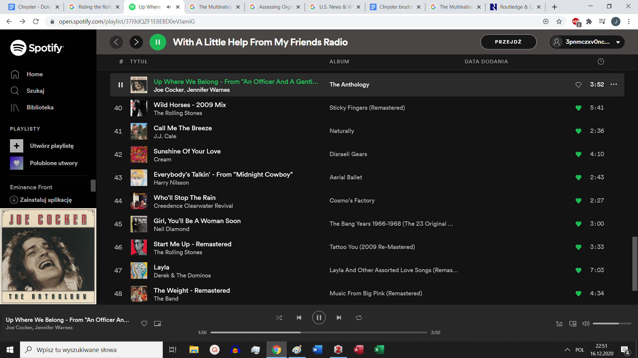This screenshot has width=638, height=358.
Task: Open Zainstaluj aplikację from the sidebar
Action: point(46,200)
